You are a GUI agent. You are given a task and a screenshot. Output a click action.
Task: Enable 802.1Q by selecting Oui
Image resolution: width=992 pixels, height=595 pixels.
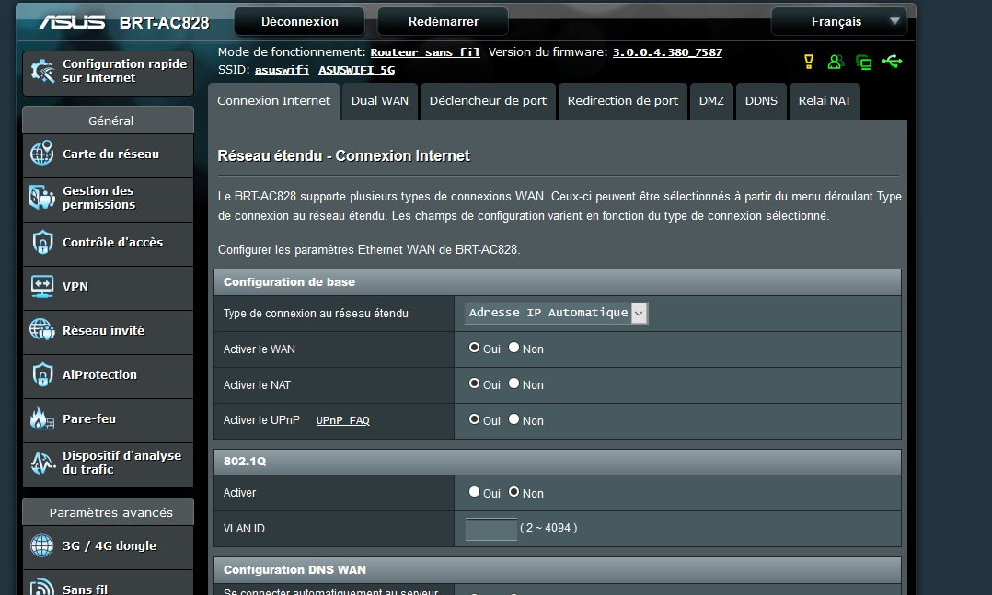[x=474, y=492]
